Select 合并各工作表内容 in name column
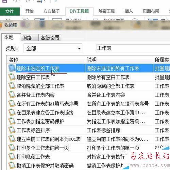This screenshot has width=170, height=170. point(35,95)
